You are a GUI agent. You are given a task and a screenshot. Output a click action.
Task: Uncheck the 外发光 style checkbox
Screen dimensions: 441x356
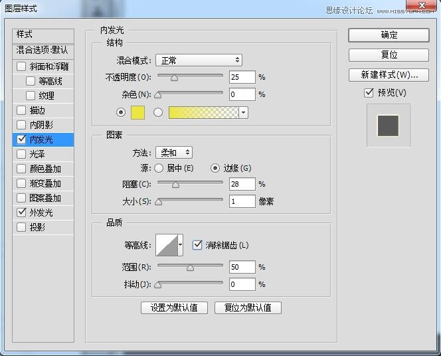[21, 213]
